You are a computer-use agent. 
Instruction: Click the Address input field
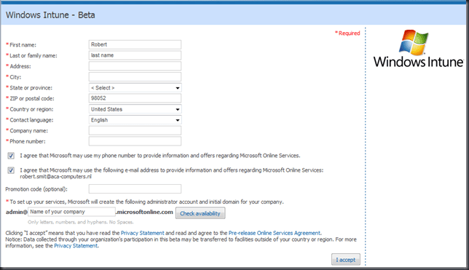click(x=135, y=66)
